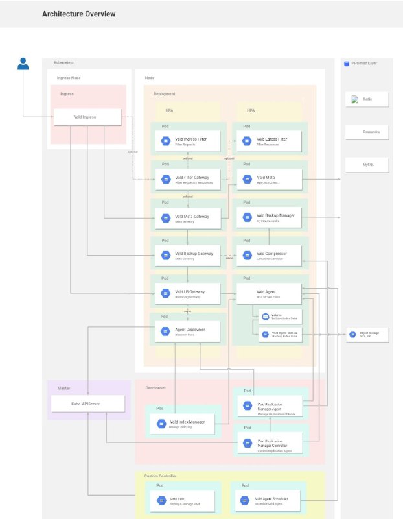
Task: Click the Vald LB Gateway label
Action: pos(190,291)
